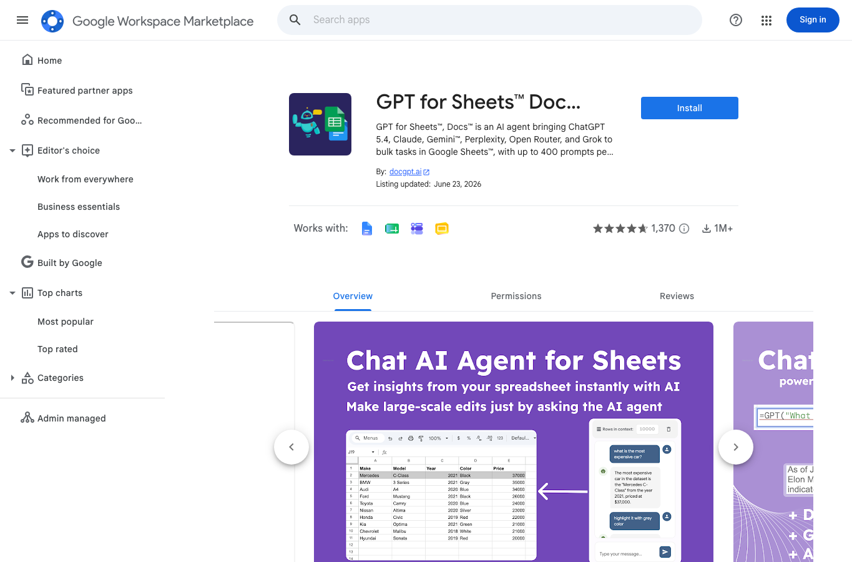Click the Top charts icon
This screenshot has width=852, height=562.
point(27,292)
